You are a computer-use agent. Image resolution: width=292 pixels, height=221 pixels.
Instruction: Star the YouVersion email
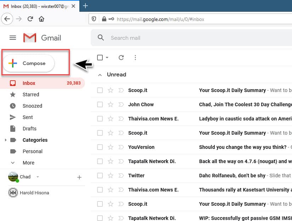(111, 147)
